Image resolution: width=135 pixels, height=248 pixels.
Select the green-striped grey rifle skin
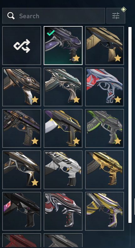coord(105,128)
